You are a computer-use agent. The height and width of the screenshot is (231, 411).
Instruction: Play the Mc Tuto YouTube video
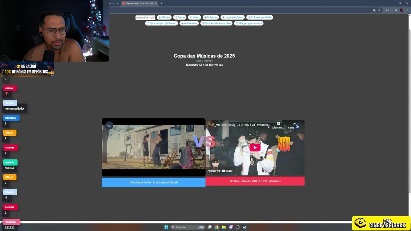pos(255,148)
